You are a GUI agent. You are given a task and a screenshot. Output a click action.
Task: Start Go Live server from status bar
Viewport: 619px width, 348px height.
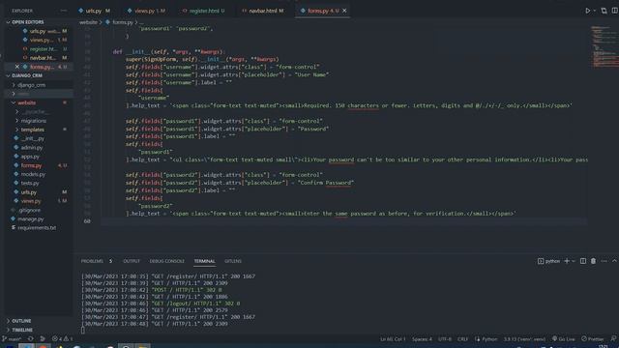(x=563, y=339)
